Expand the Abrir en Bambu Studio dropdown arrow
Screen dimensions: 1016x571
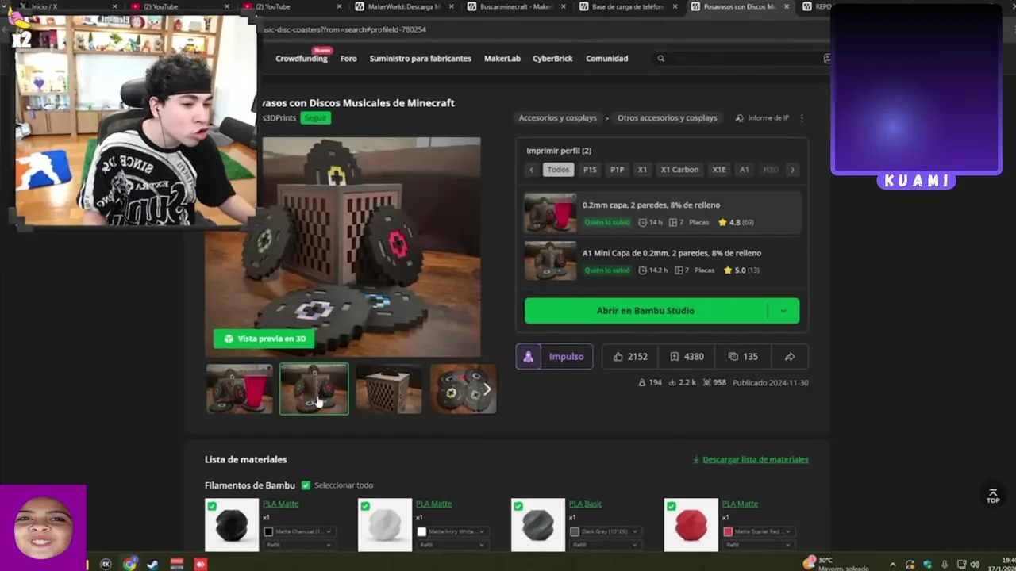point(783,311)
